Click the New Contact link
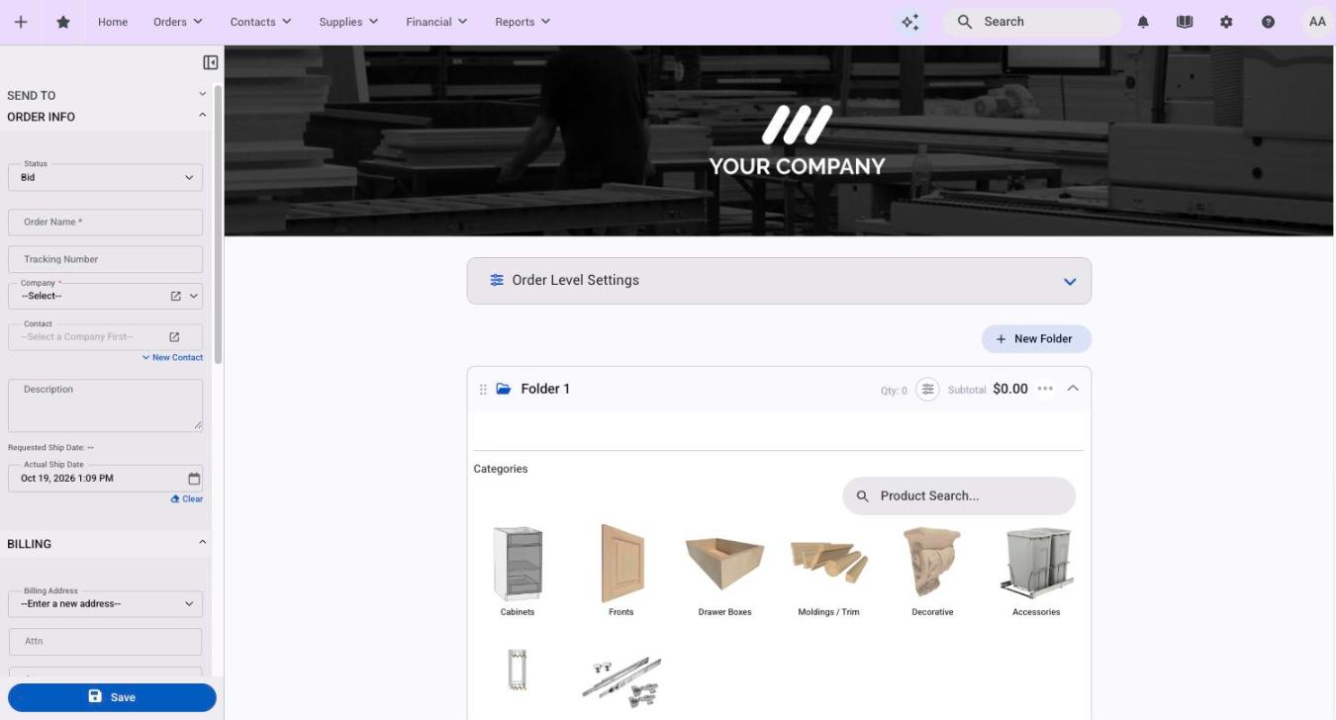 pyautogui.click(x=172, y=358)
